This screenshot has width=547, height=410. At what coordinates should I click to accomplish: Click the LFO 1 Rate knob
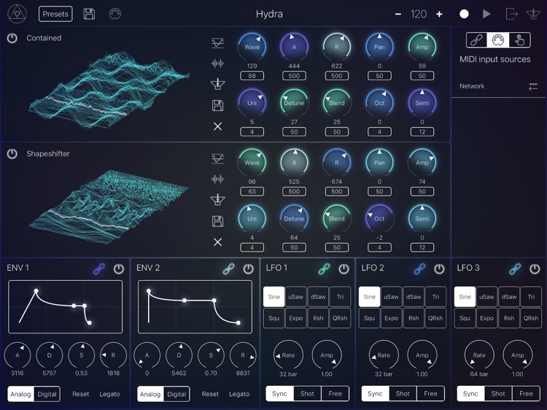click(288, 355)
